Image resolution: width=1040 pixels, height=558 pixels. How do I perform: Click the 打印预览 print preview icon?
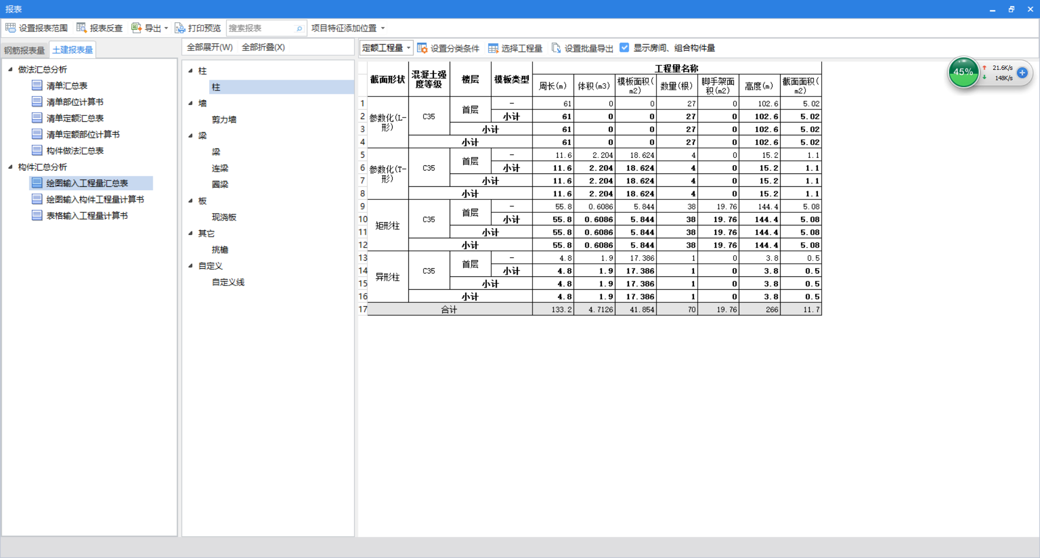[180, 28]
